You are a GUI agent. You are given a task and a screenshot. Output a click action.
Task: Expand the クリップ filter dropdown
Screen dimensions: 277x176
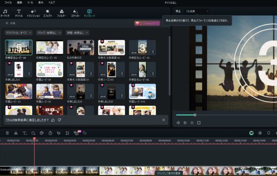point(49,33)
